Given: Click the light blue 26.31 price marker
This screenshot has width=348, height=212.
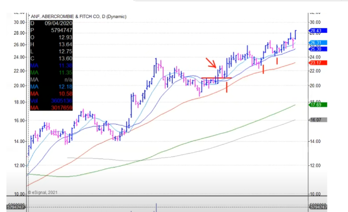Looking at the screenshot, I should 318,43.
